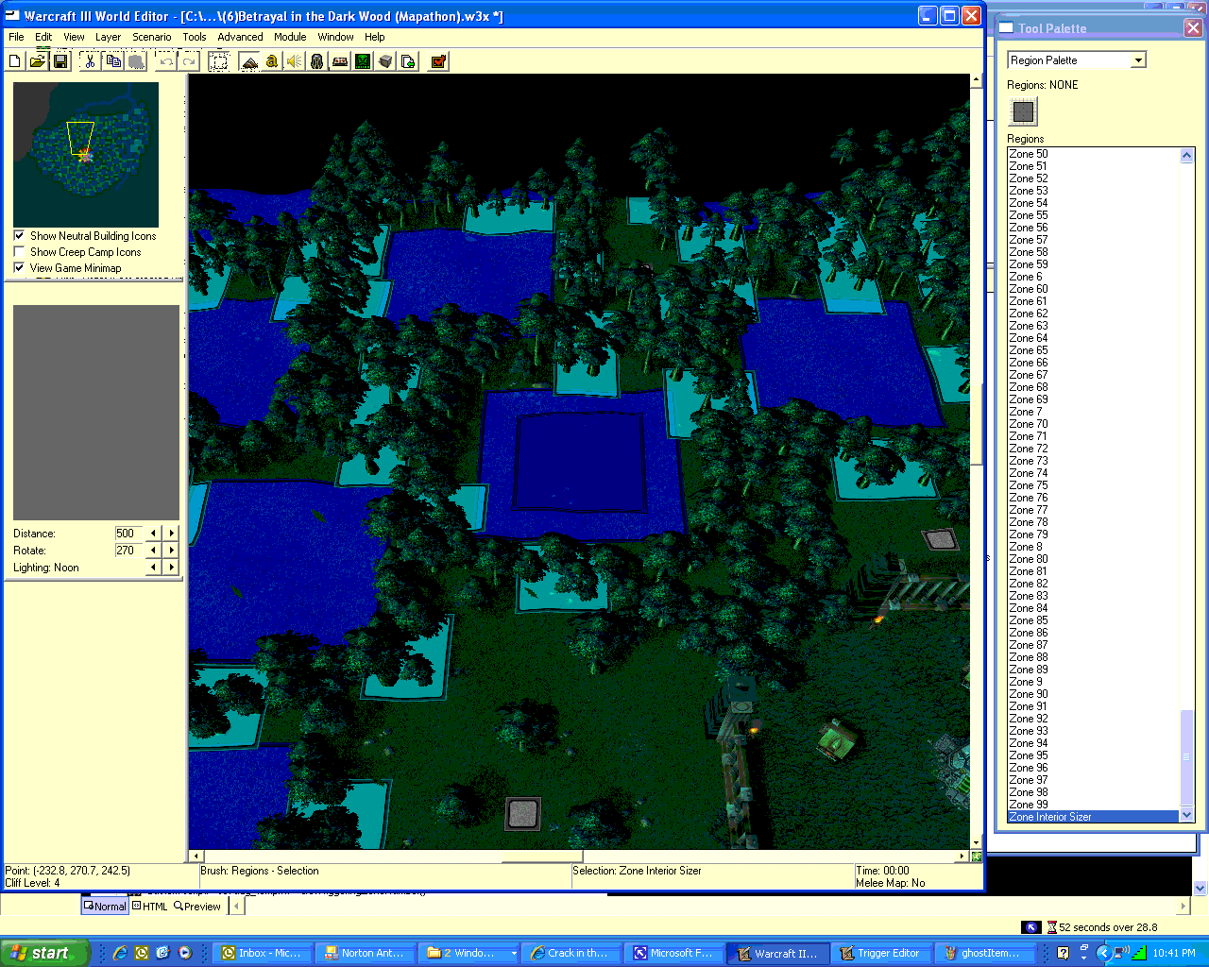
Task: Open the Import Manager icon
Action: pos(408,61)
